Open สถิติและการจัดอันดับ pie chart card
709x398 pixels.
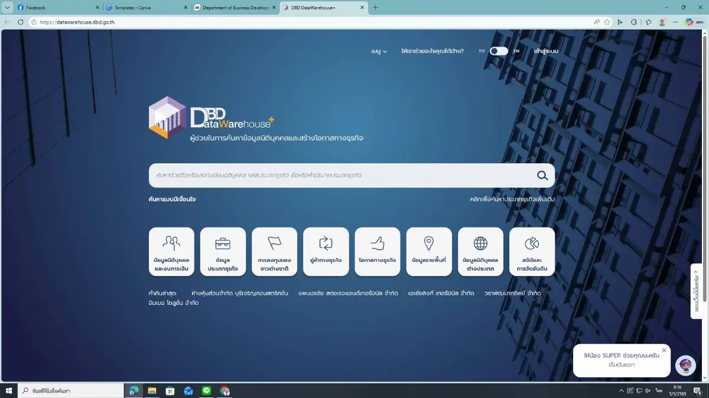(532, 252)
